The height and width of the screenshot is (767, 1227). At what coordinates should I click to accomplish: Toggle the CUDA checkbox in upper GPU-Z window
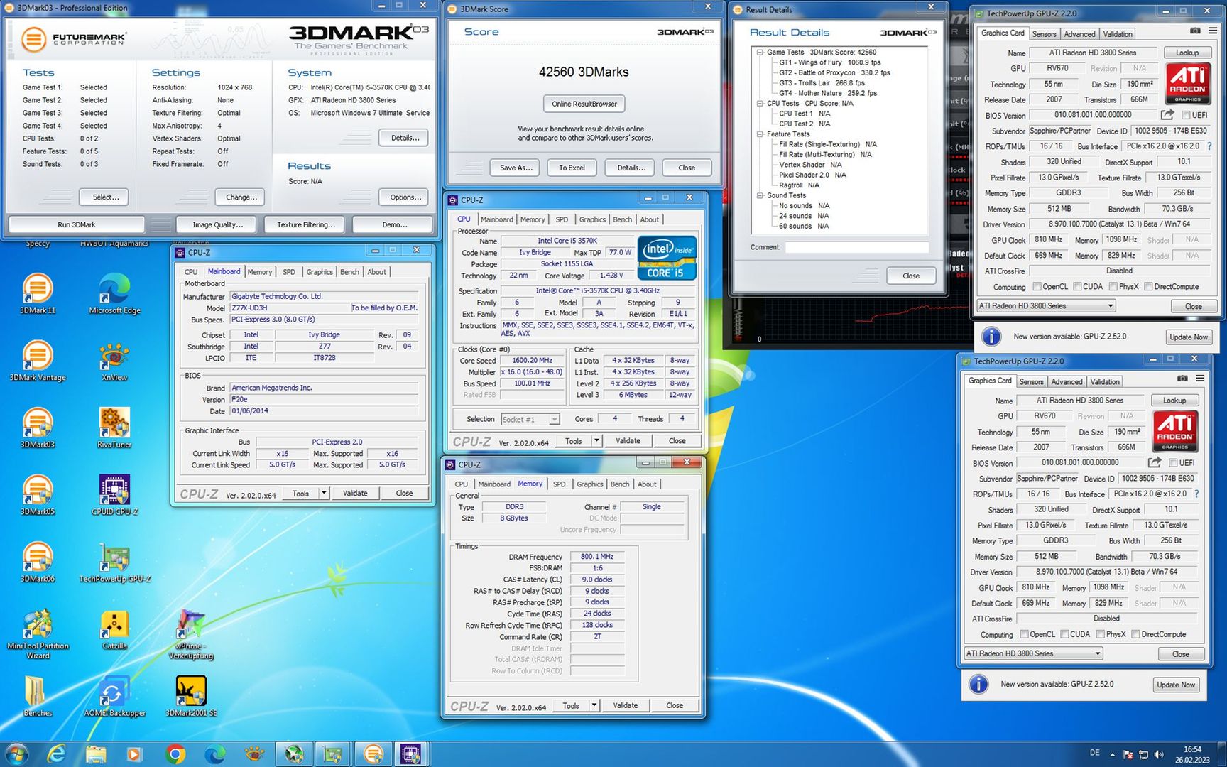click(x=1077, y=286)
